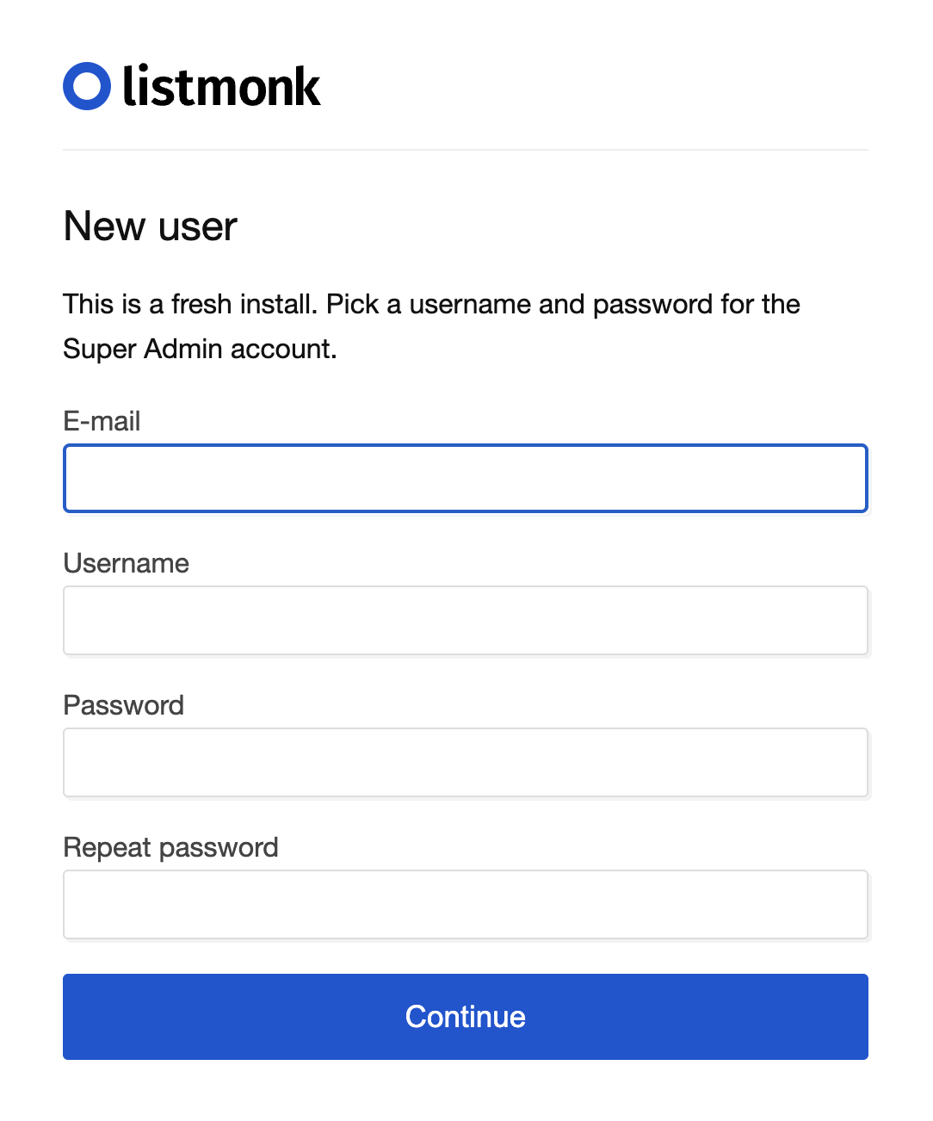Click the word "Continue" on the submit button
Screen dimensions: 933x1121
tap(465, 1017)
